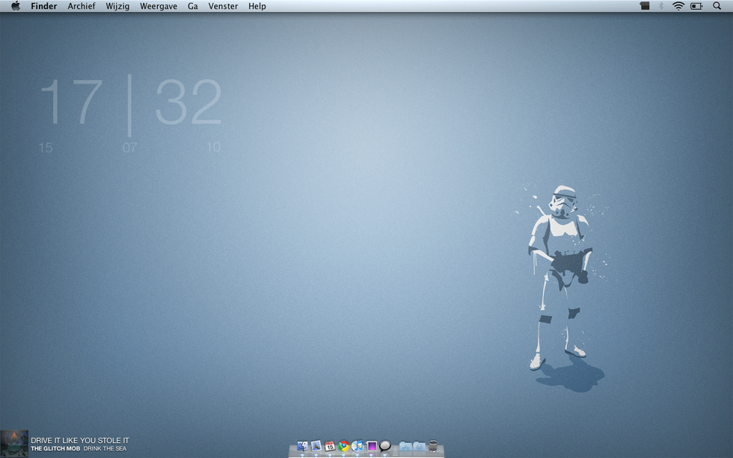Click the black tag-shaped menu bar icon
The height and width of the screenshot is (458, 733).
pos(645,6)
